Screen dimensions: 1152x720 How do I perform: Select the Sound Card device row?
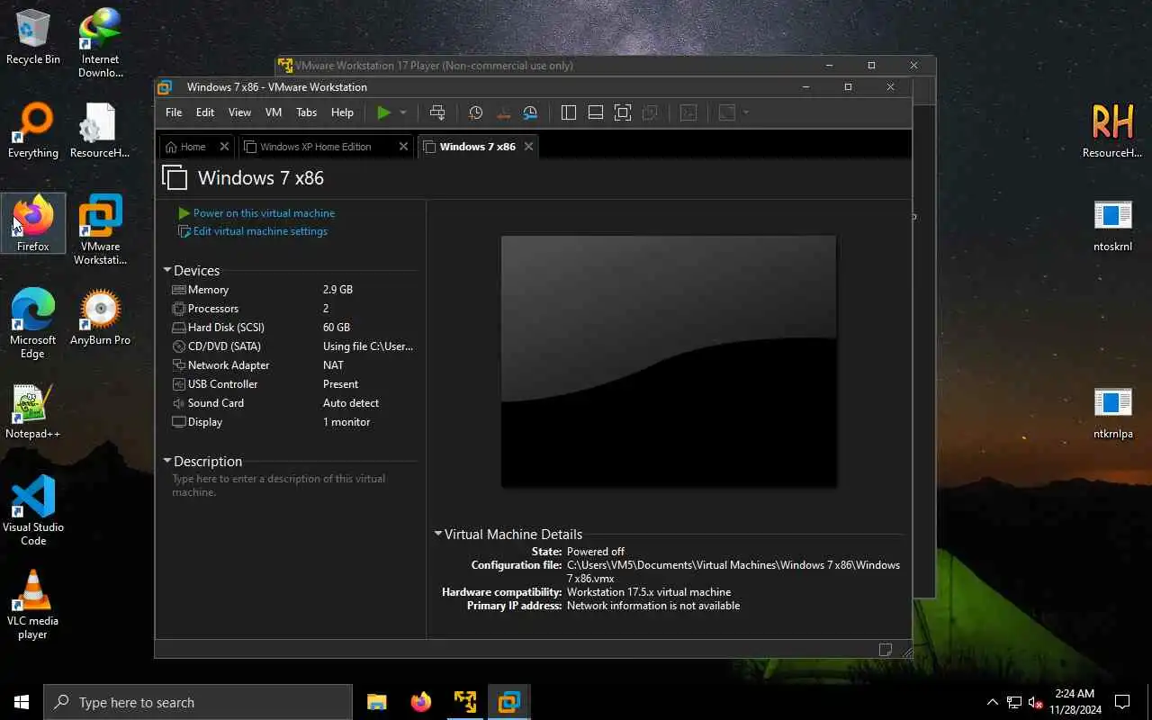pyautogui.click(x=293, y=403)
